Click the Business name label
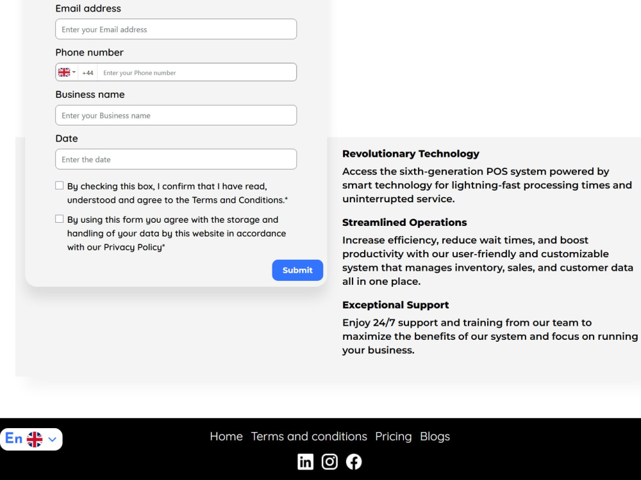Viewport: 641px width, 480px height. click(x=90, y=95)
